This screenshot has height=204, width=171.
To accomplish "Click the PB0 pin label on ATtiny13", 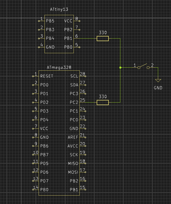I will coord(68,47).
